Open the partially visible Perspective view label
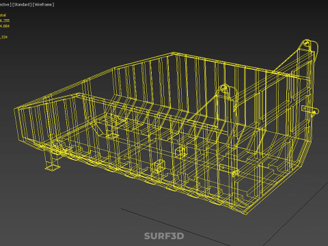The width and height of the screenshot is (328, 246). [5, 5]
